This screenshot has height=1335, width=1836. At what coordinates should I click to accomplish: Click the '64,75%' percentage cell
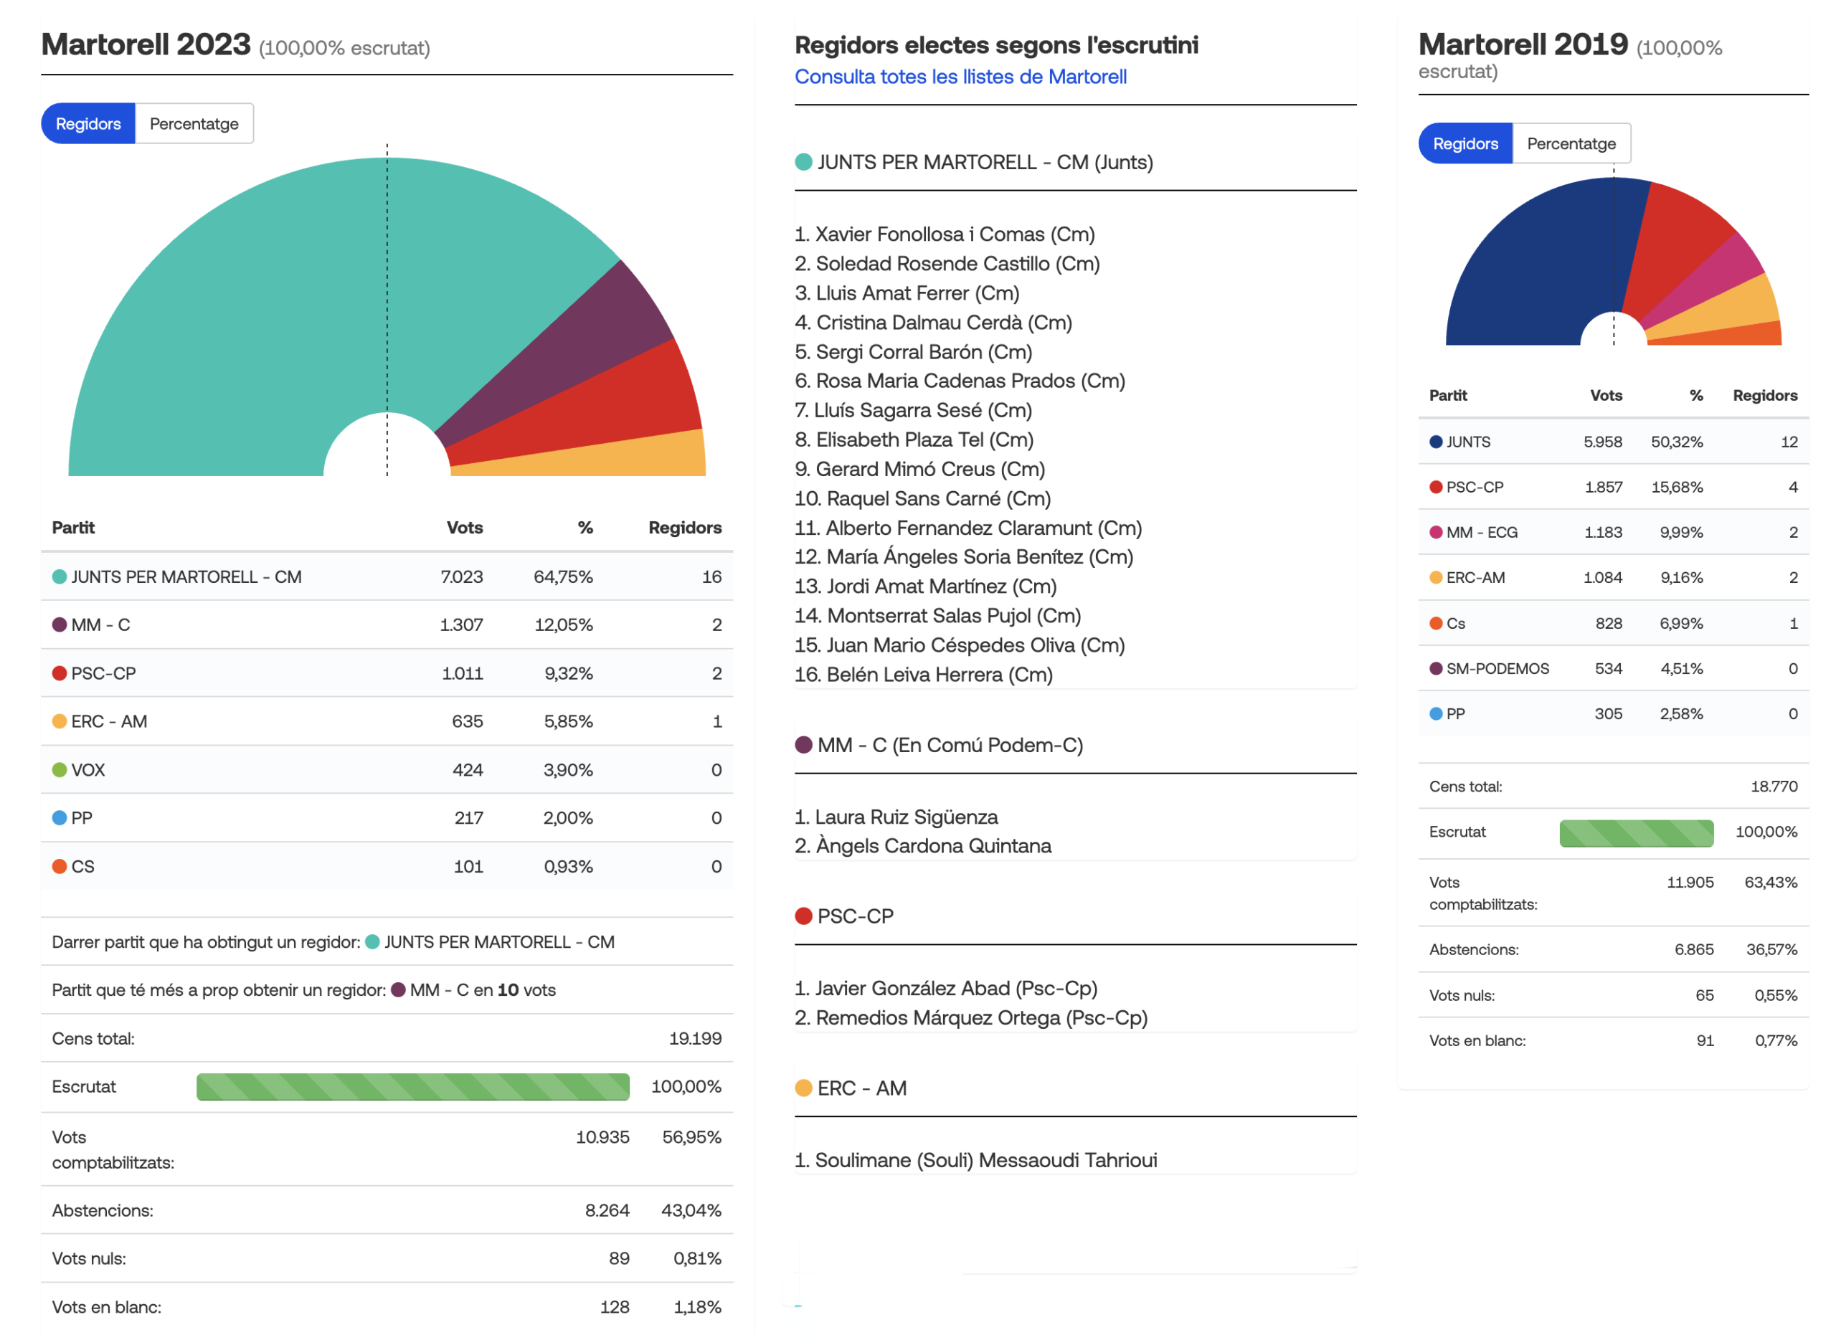pyautogui.click(x=564, y=577)
